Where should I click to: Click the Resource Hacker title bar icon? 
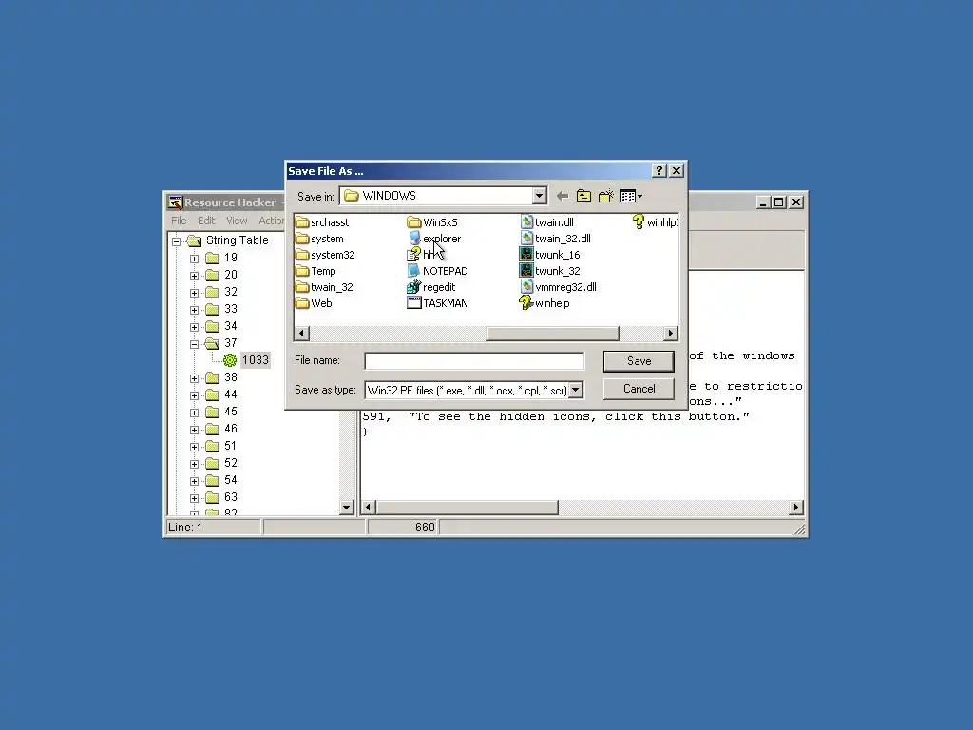point(176,202)
